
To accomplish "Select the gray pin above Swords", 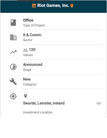I will (26, 96).
